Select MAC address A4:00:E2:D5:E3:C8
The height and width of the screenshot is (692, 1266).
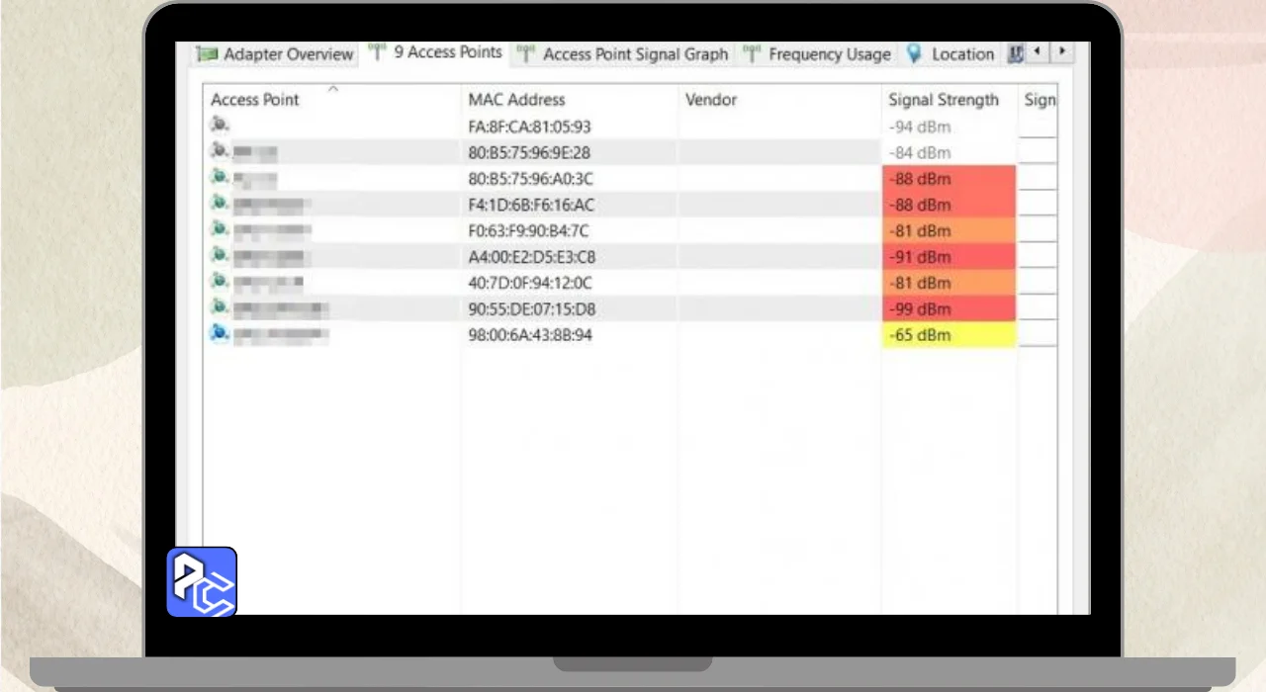coord(531,257)
